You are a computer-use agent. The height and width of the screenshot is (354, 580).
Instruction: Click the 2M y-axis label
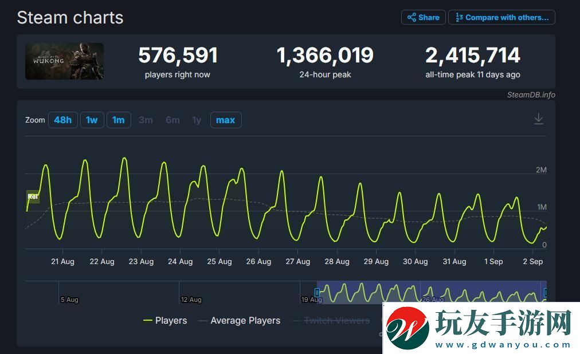pyautogui.click(x=541, y=170)
